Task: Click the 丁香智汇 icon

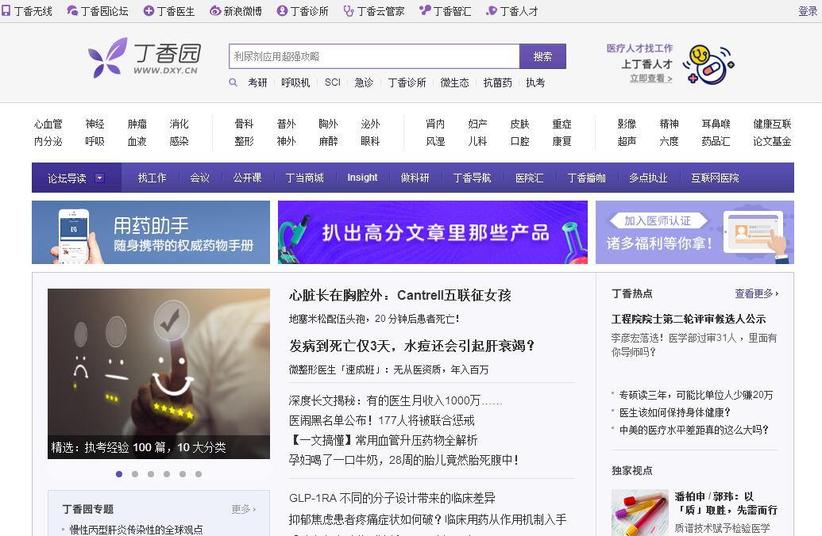Action: point(425,11)
